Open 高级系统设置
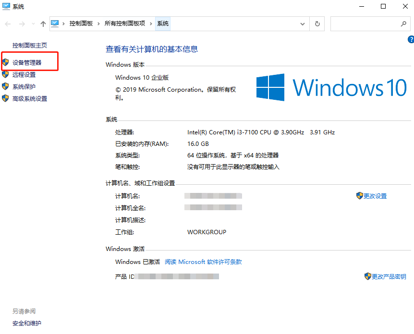 (x=30, y=99)
